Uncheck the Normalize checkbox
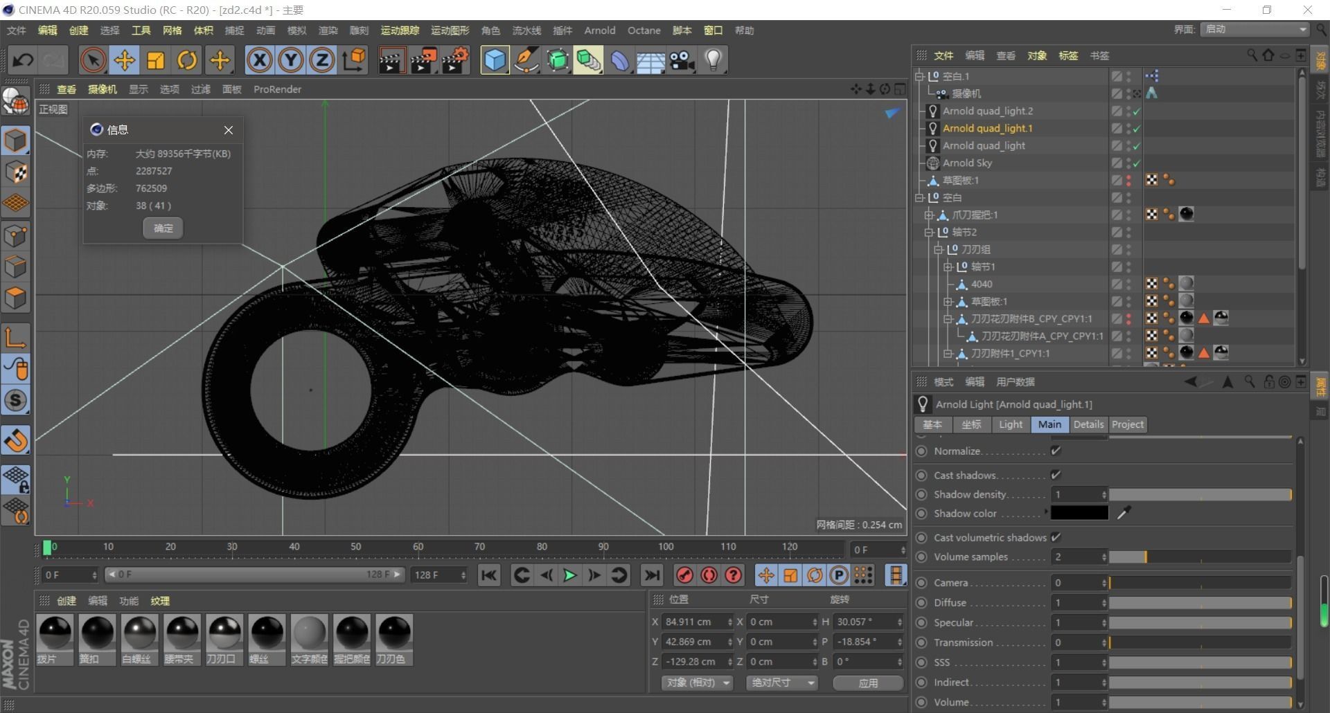 click(x=1056, y=451)
